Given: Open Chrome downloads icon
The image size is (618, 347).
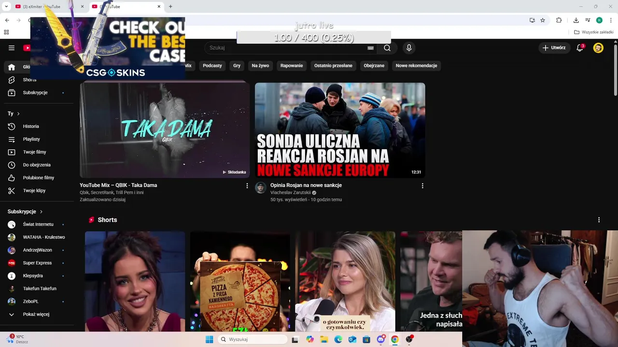Looking at the screenshot, I should pos(576,20).
